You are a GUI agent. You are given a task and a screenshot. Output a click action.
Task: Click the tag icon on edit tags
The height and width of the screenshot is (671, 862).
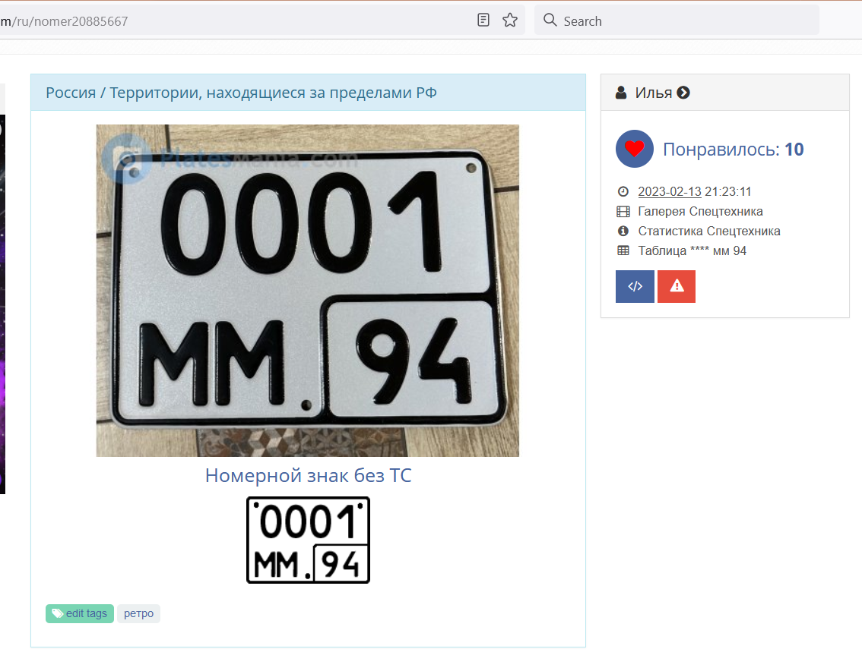coord(58,613)
